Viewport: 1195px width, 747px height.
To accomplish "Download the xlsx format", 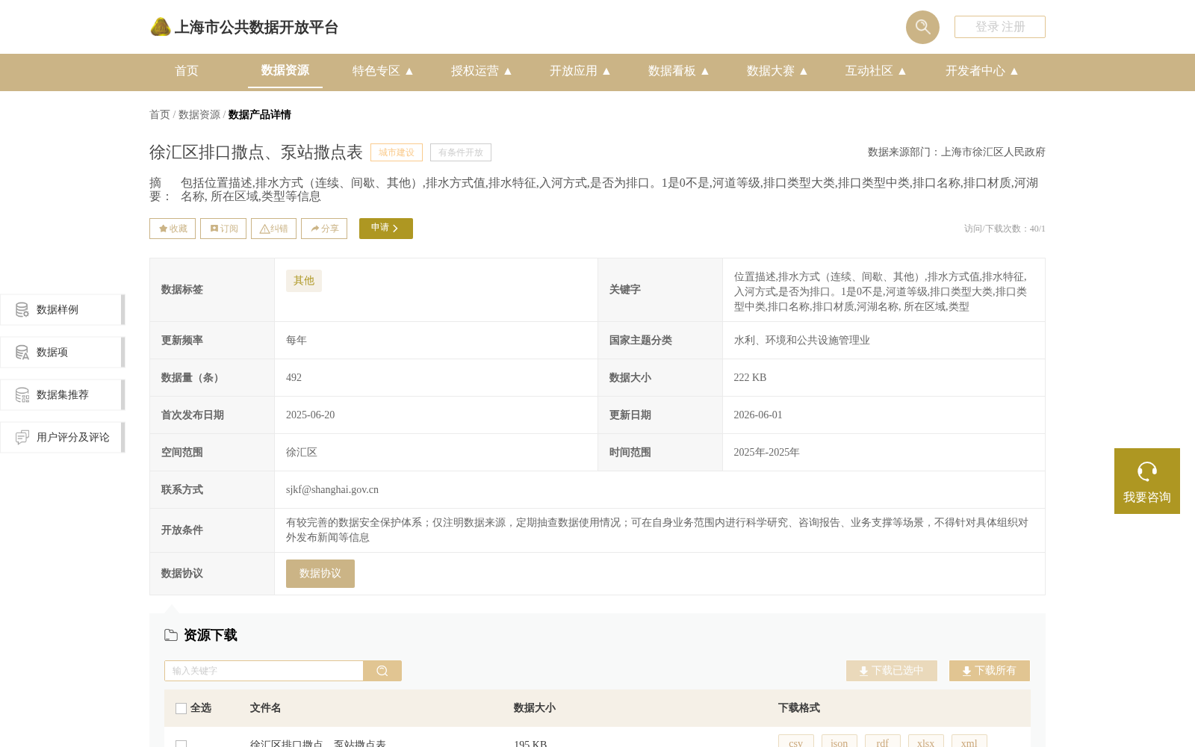I will (926, 743).
